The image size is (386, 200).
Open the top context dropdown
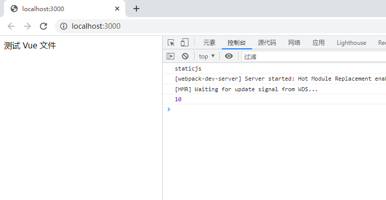tap(207, 56)
